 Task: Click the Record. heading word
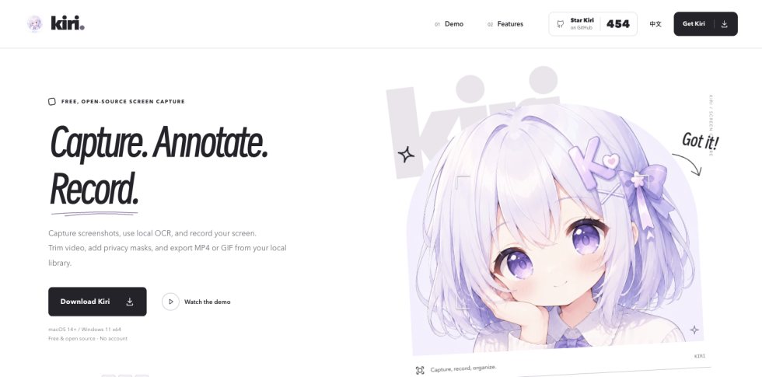(94, 190)
